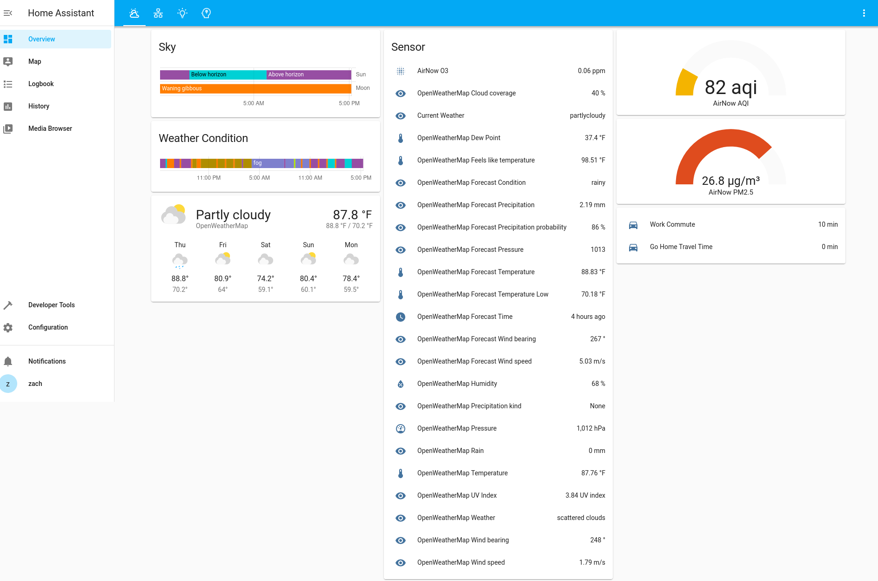Open the Partly cloudy weather card
Viewport: 878px width, 581px height.
pyautogui.click(x=266, y=249)
